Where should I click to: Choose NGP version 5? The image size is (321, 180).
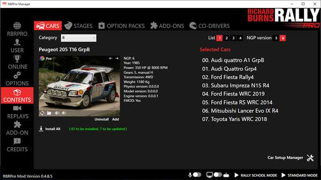pos(276,38)
